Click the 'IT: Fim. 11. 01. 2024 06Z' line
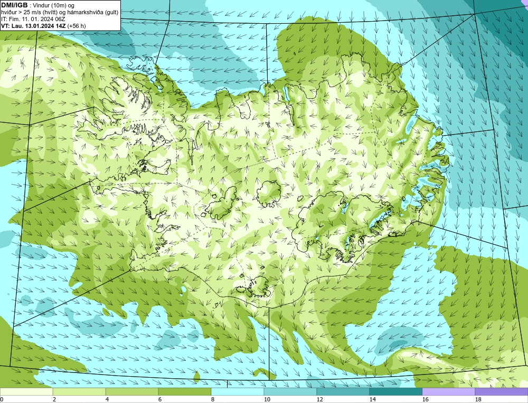This screenshot has height=403, width=528. (x=33, y=19)
